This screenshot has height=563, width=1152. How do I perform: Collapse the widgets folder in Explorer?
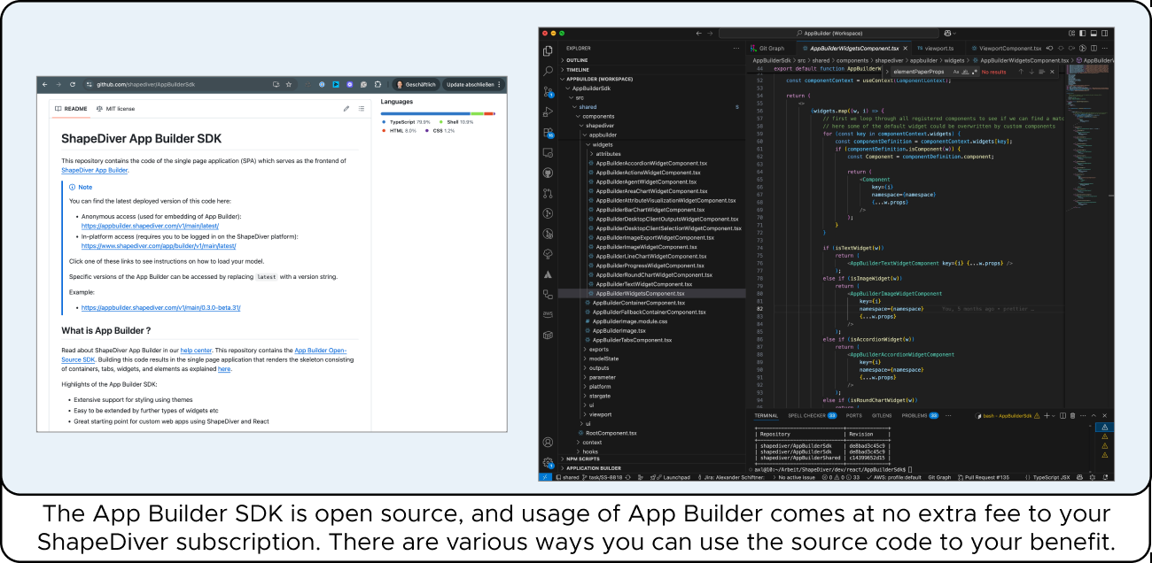pyautogui.click(x=602, y=144)
